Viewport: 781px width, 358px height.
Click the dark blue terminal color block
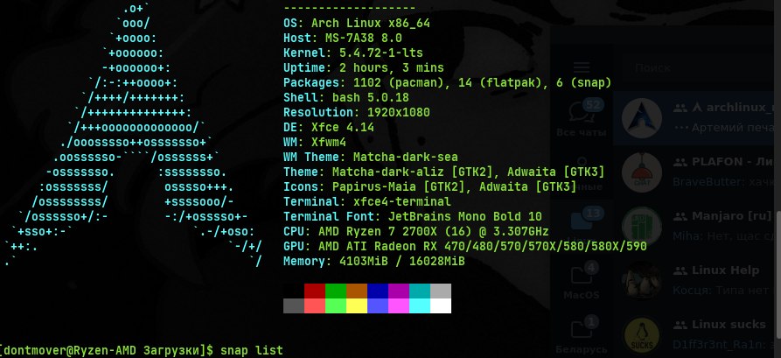pyautogui.click(x=378, y=291)
